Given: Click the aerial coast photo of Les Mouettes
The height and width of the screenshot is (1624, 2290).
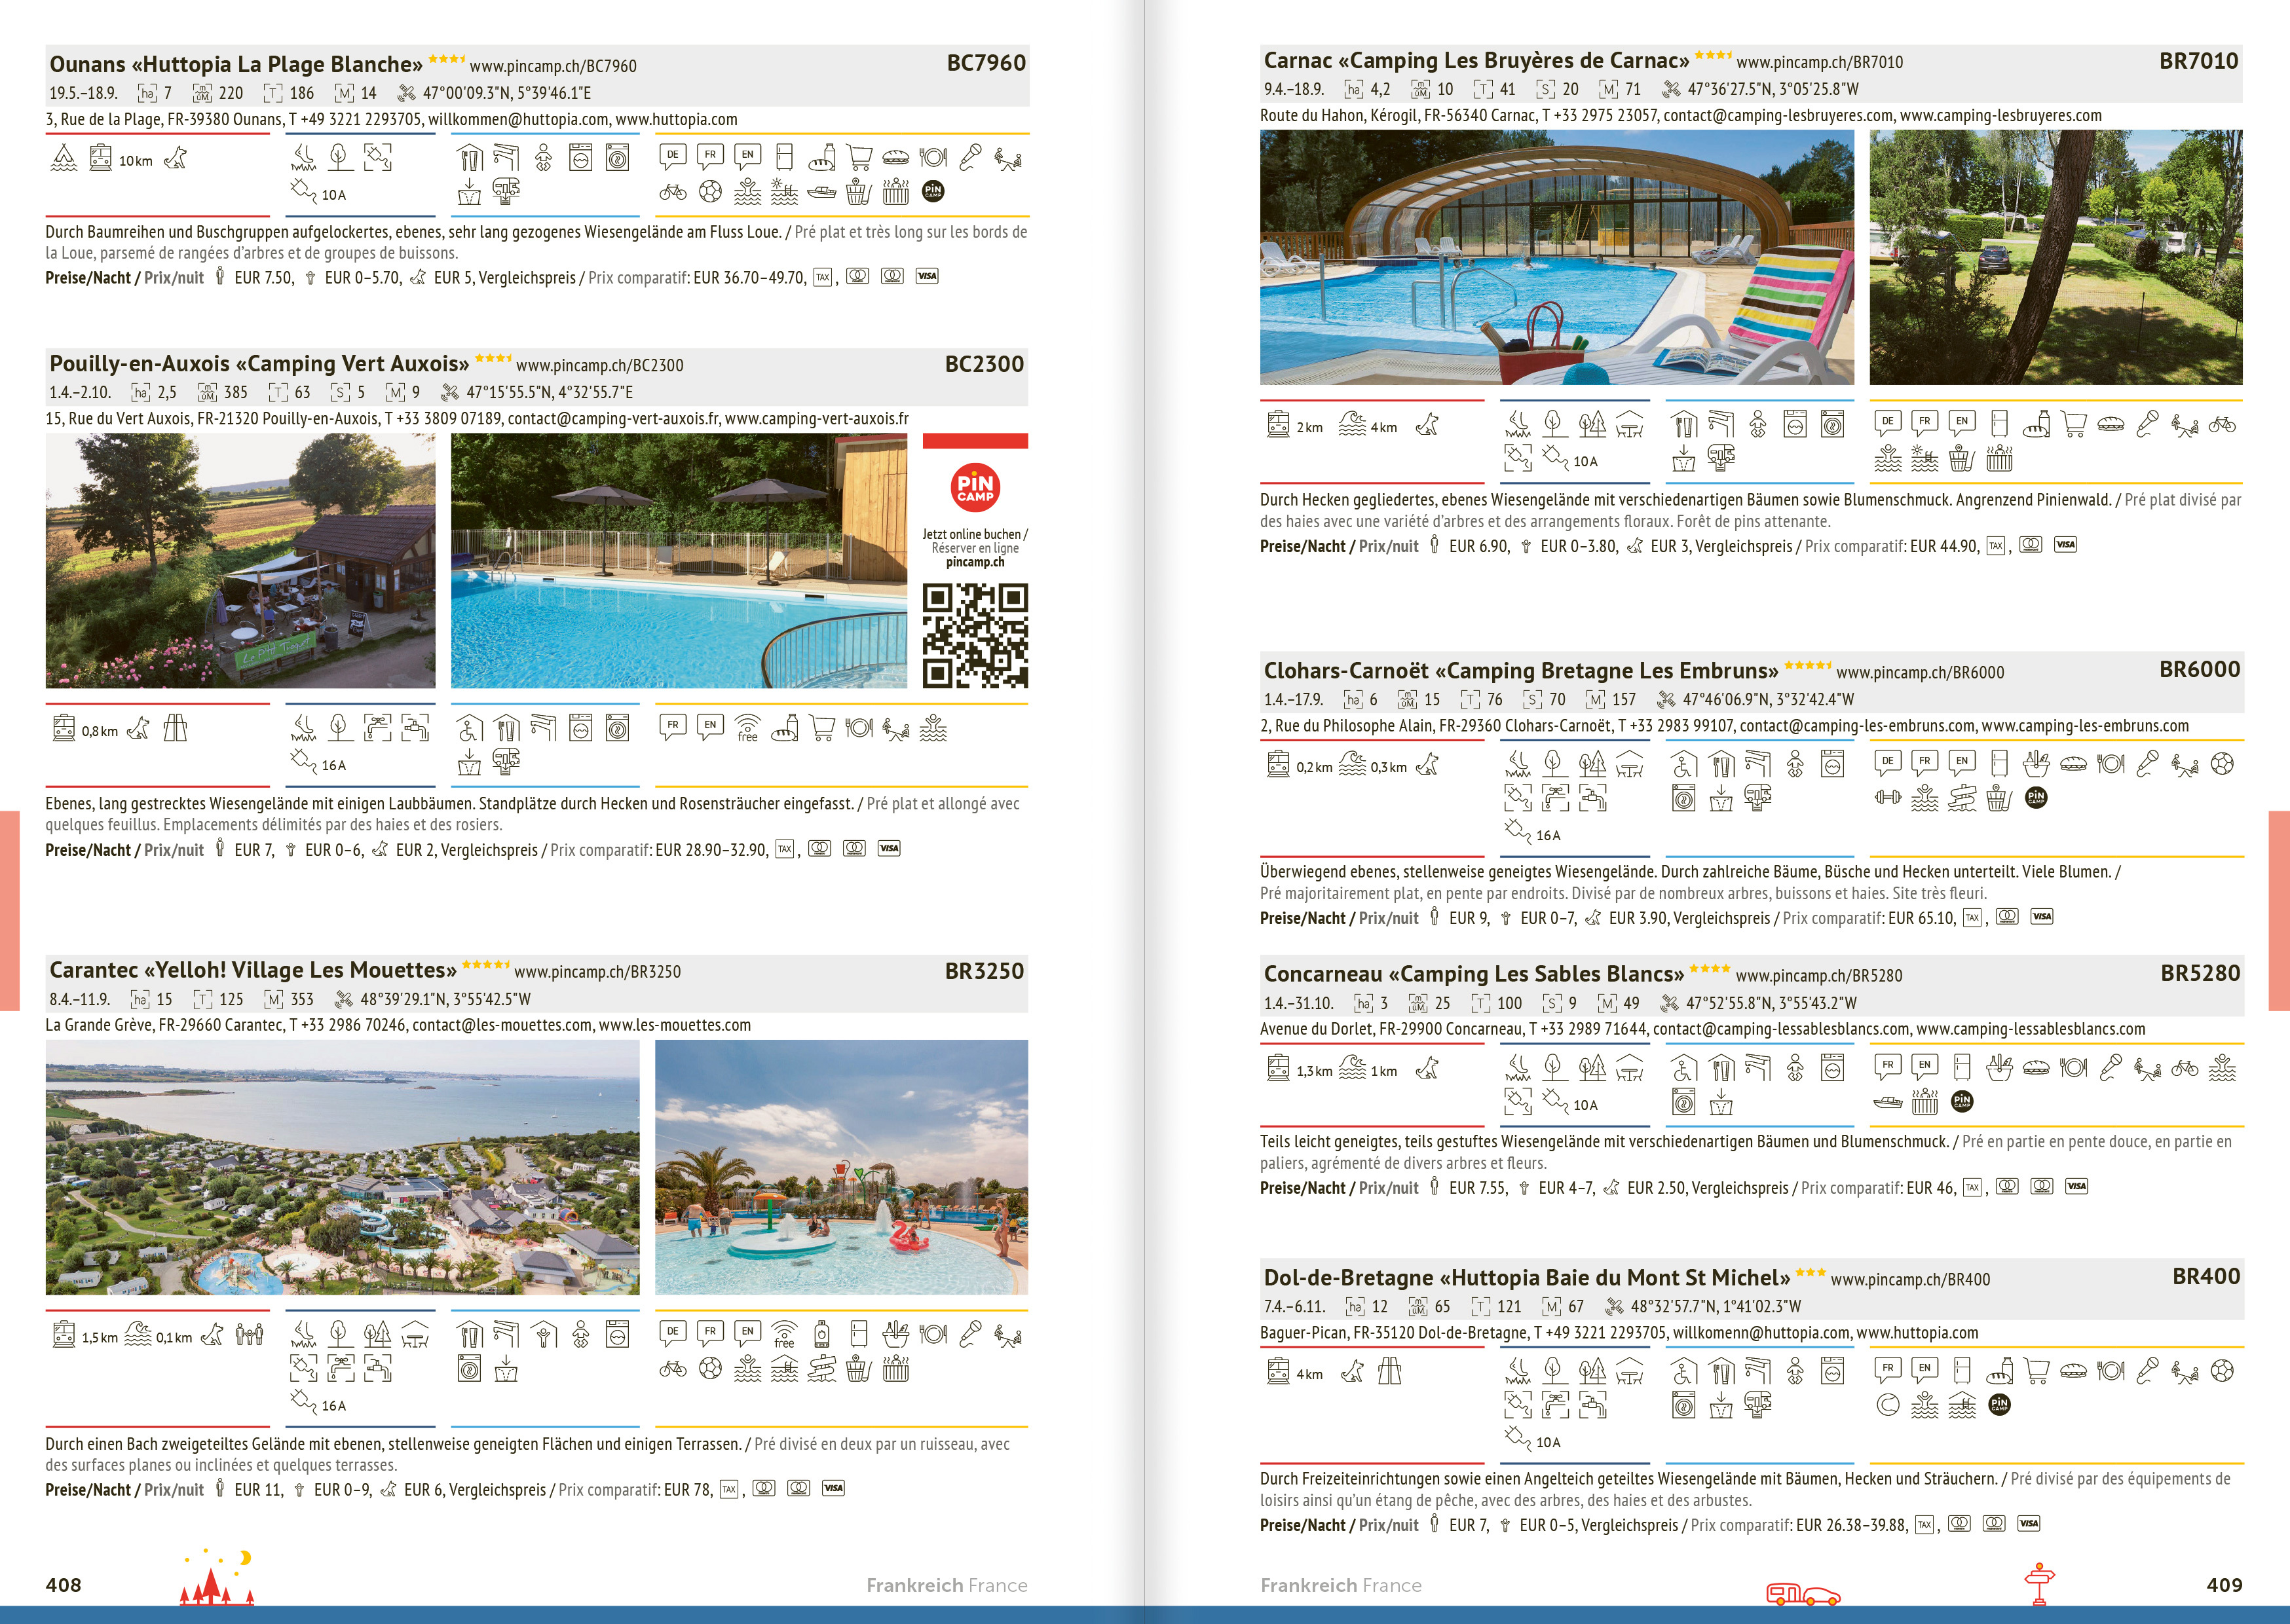Looking at the screenshot, I should pos(342,1167).
